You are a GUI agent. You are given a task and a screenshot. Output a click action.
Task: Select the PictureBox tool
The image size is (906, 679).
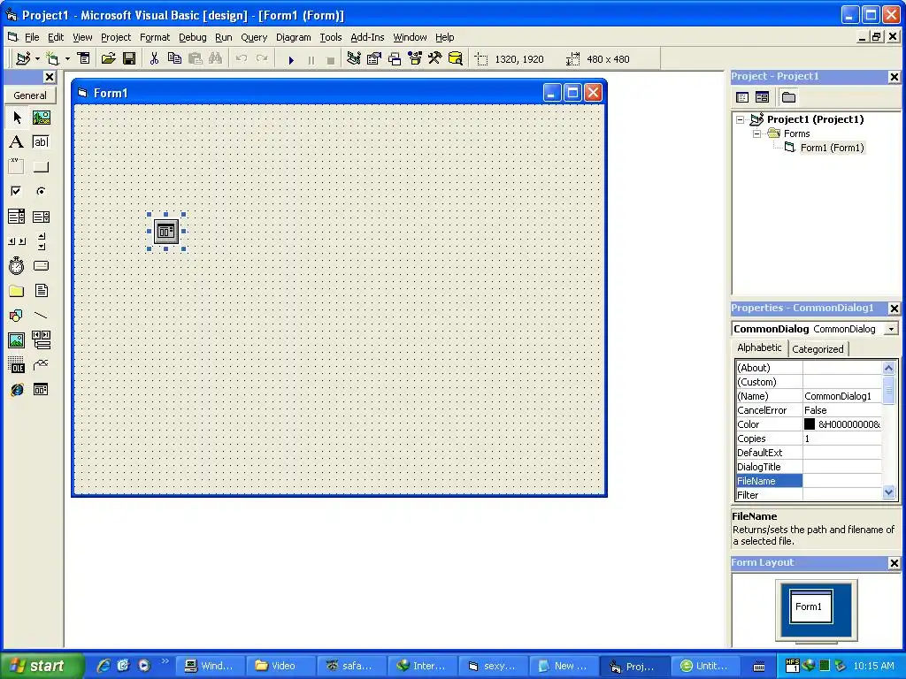click(x=41, y=118)
